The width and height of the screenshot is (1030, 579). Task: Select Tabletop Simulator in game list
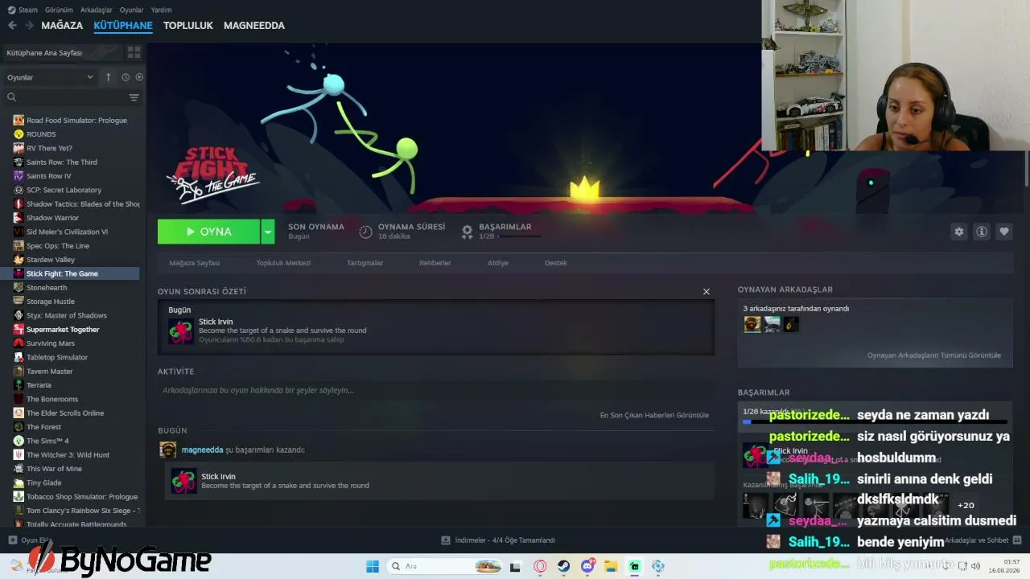tap(57, 357)
